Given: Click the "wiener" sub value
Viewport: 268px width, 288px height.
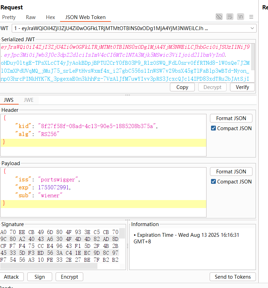Looking at the screenshot, I should (x=50, y=196).
